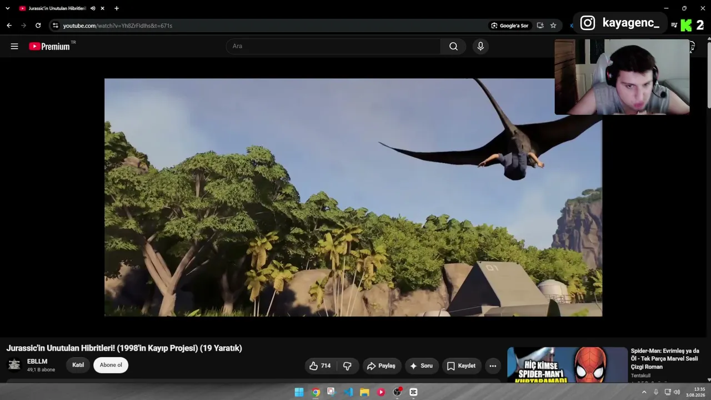Show hidden system tray icons
Image resolution: width=711 pixels, height=400 pixels.
tap(644, 392)
